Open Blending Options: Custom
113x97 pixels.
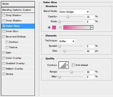coord(18,10)
